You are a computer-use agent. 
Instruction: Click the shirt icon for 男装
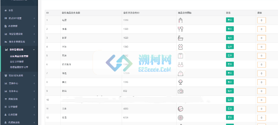click(180, 56)
